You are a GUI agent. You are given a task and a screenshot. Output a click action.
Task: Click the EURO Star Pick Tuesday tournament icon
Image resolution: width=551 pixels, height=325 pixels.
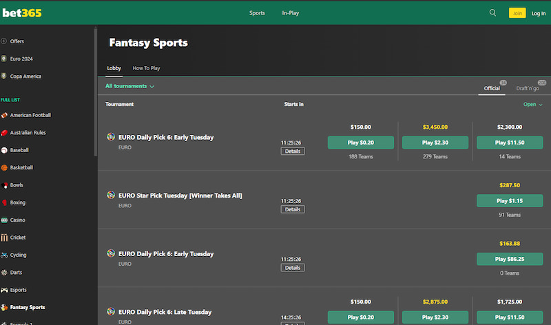click(x=111, y=195)
